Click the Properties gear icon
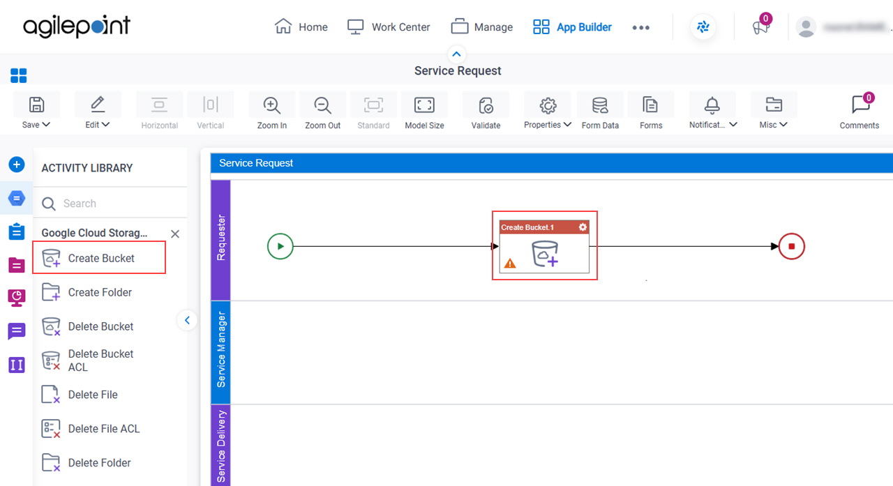 [x=548, y=105]
